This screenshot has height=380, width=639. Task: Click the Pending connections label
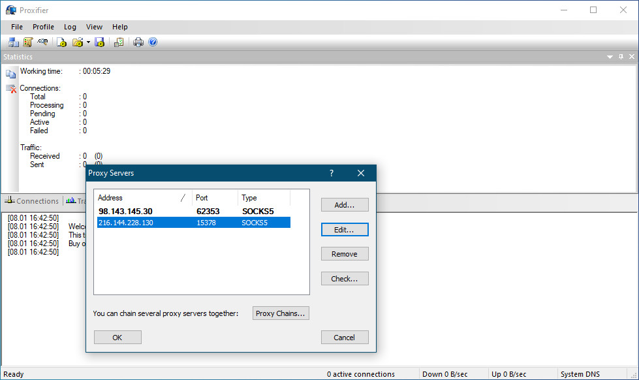tap(42, 114)
